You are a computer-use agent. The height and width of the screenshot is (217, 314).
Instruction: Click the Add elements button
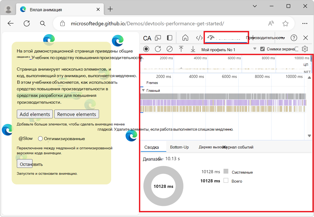click(x=35, y=114)
